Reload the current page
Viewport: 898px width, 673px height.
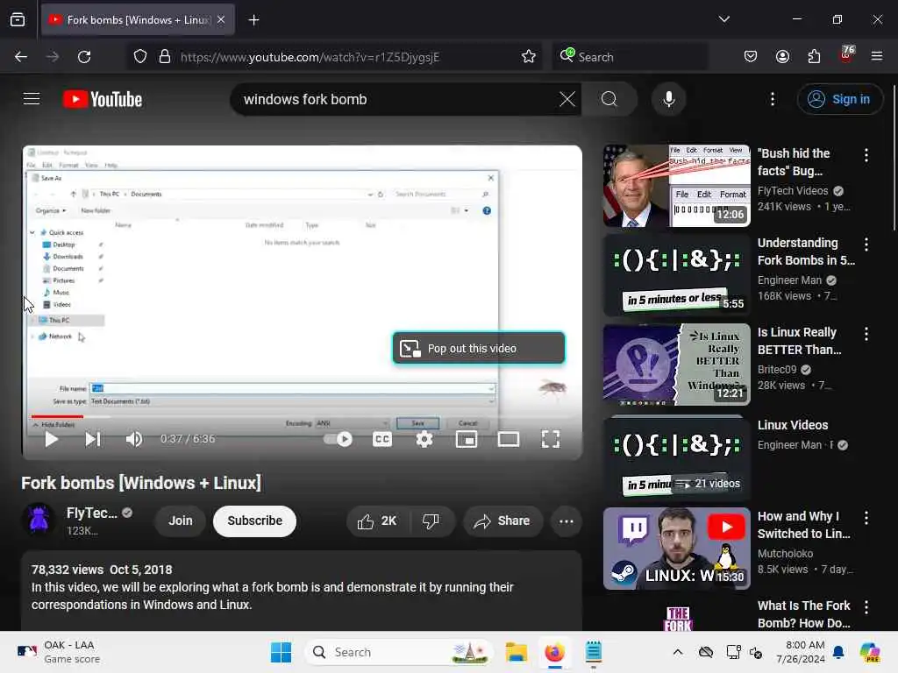[84, 57]
